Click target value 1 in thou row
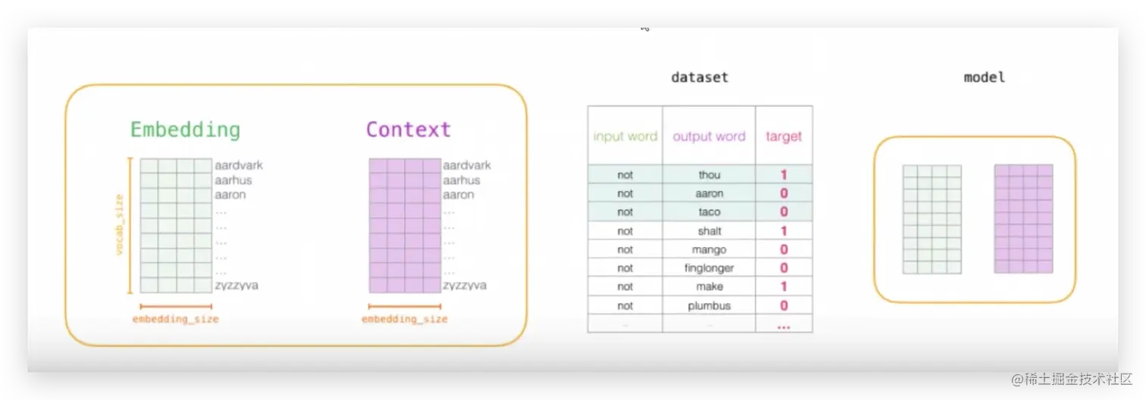 [x=784, y=175]
